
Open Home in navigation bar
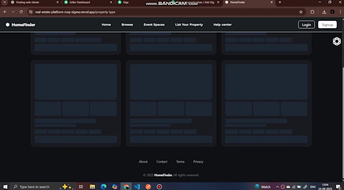106,25
